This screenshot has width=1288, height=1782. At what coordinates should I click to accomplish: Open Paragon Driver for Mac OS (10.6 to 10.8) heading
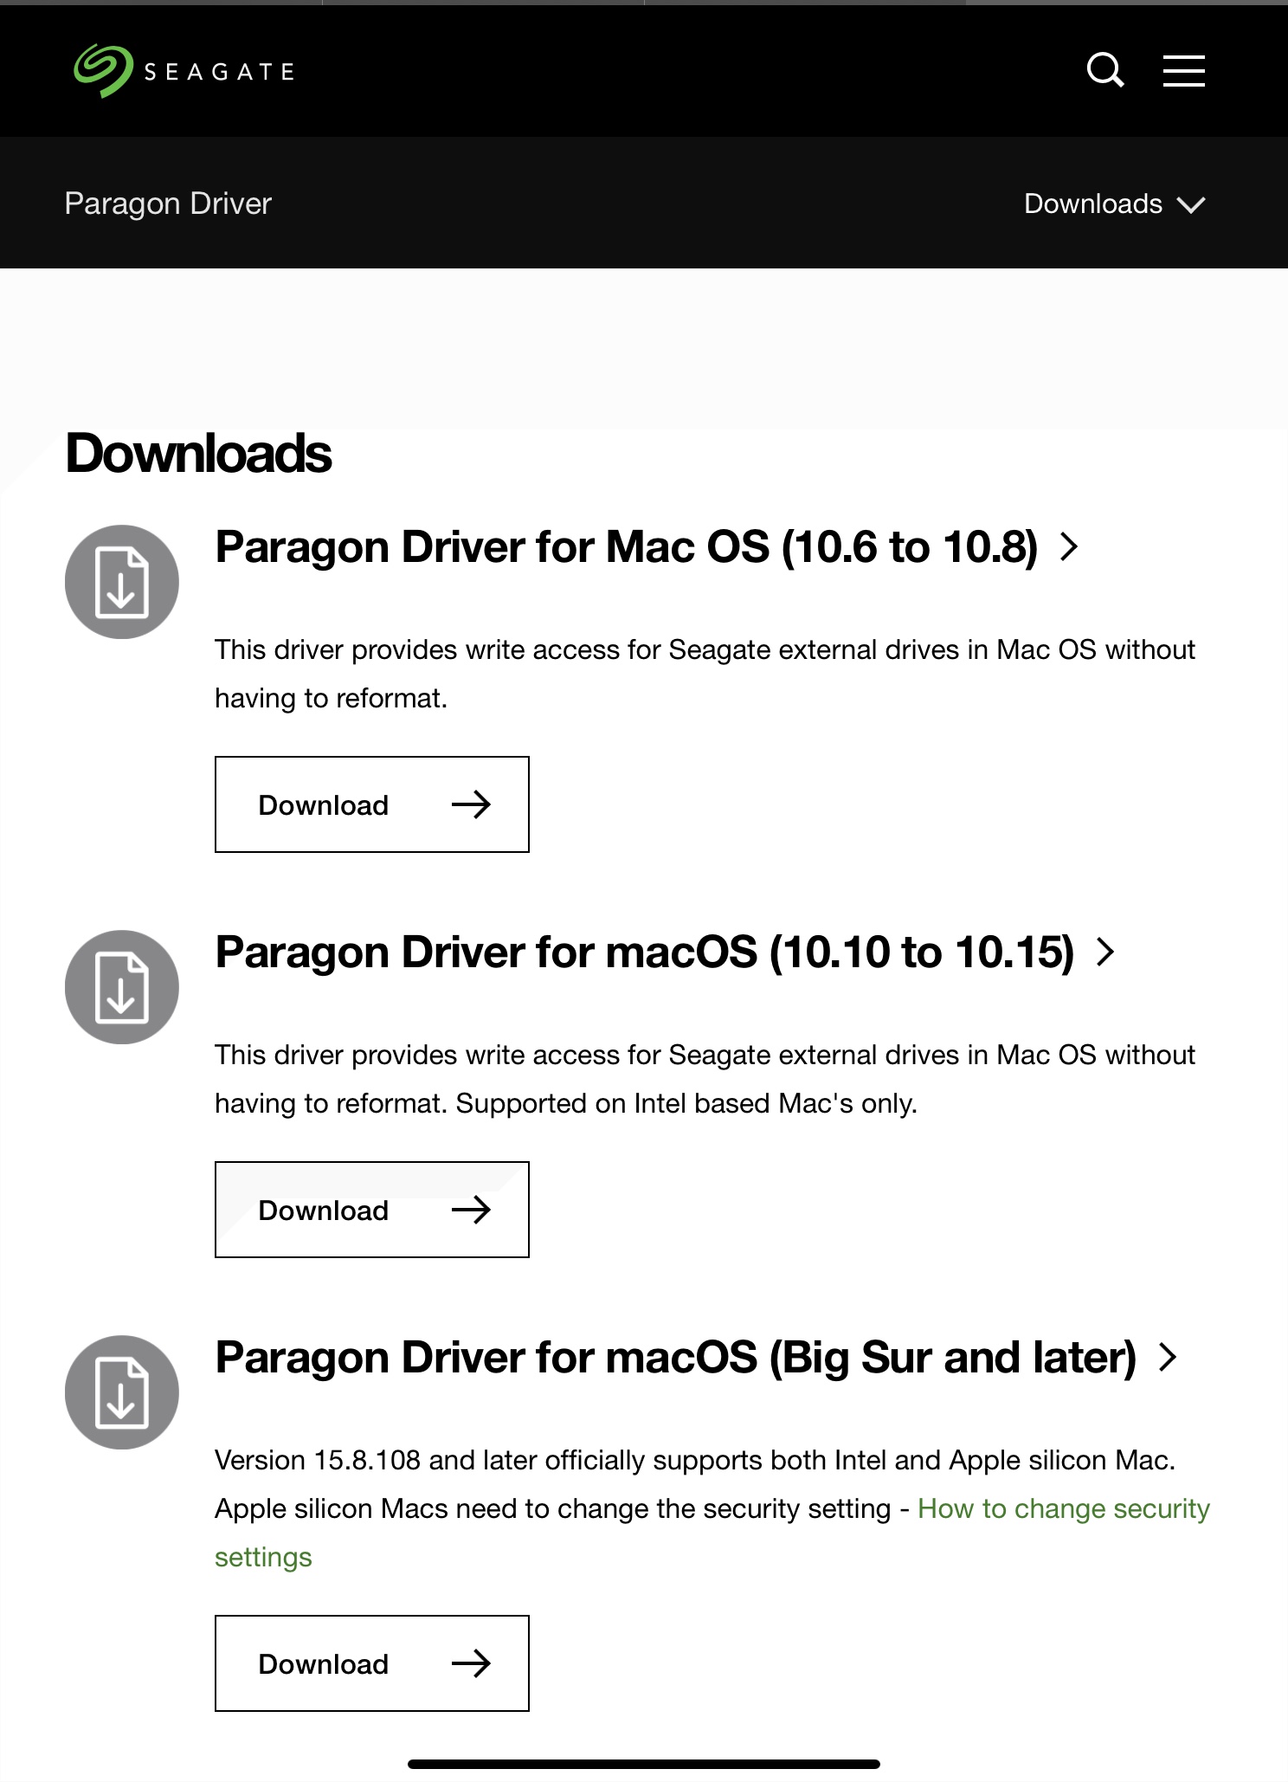[x=626, y=547]
